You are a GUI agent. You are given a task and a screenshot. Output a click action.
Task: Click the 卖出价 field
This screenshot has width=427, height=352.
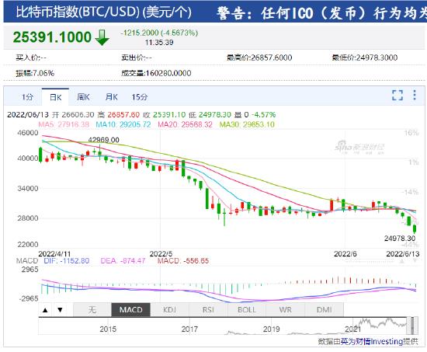(137, 58)
